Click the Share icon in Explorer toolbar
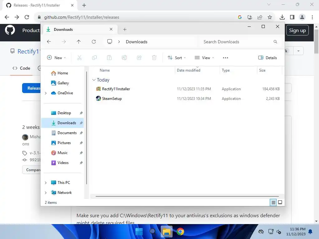The width and height of the screenshot is (319, 239). 139,58
